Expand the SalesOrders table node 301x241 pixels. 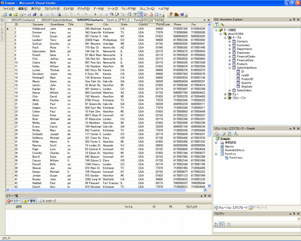(230, 90)
